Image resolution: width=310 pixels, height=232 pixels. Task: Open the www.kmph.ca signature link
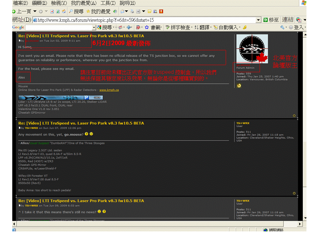click(x=109, y=90)
